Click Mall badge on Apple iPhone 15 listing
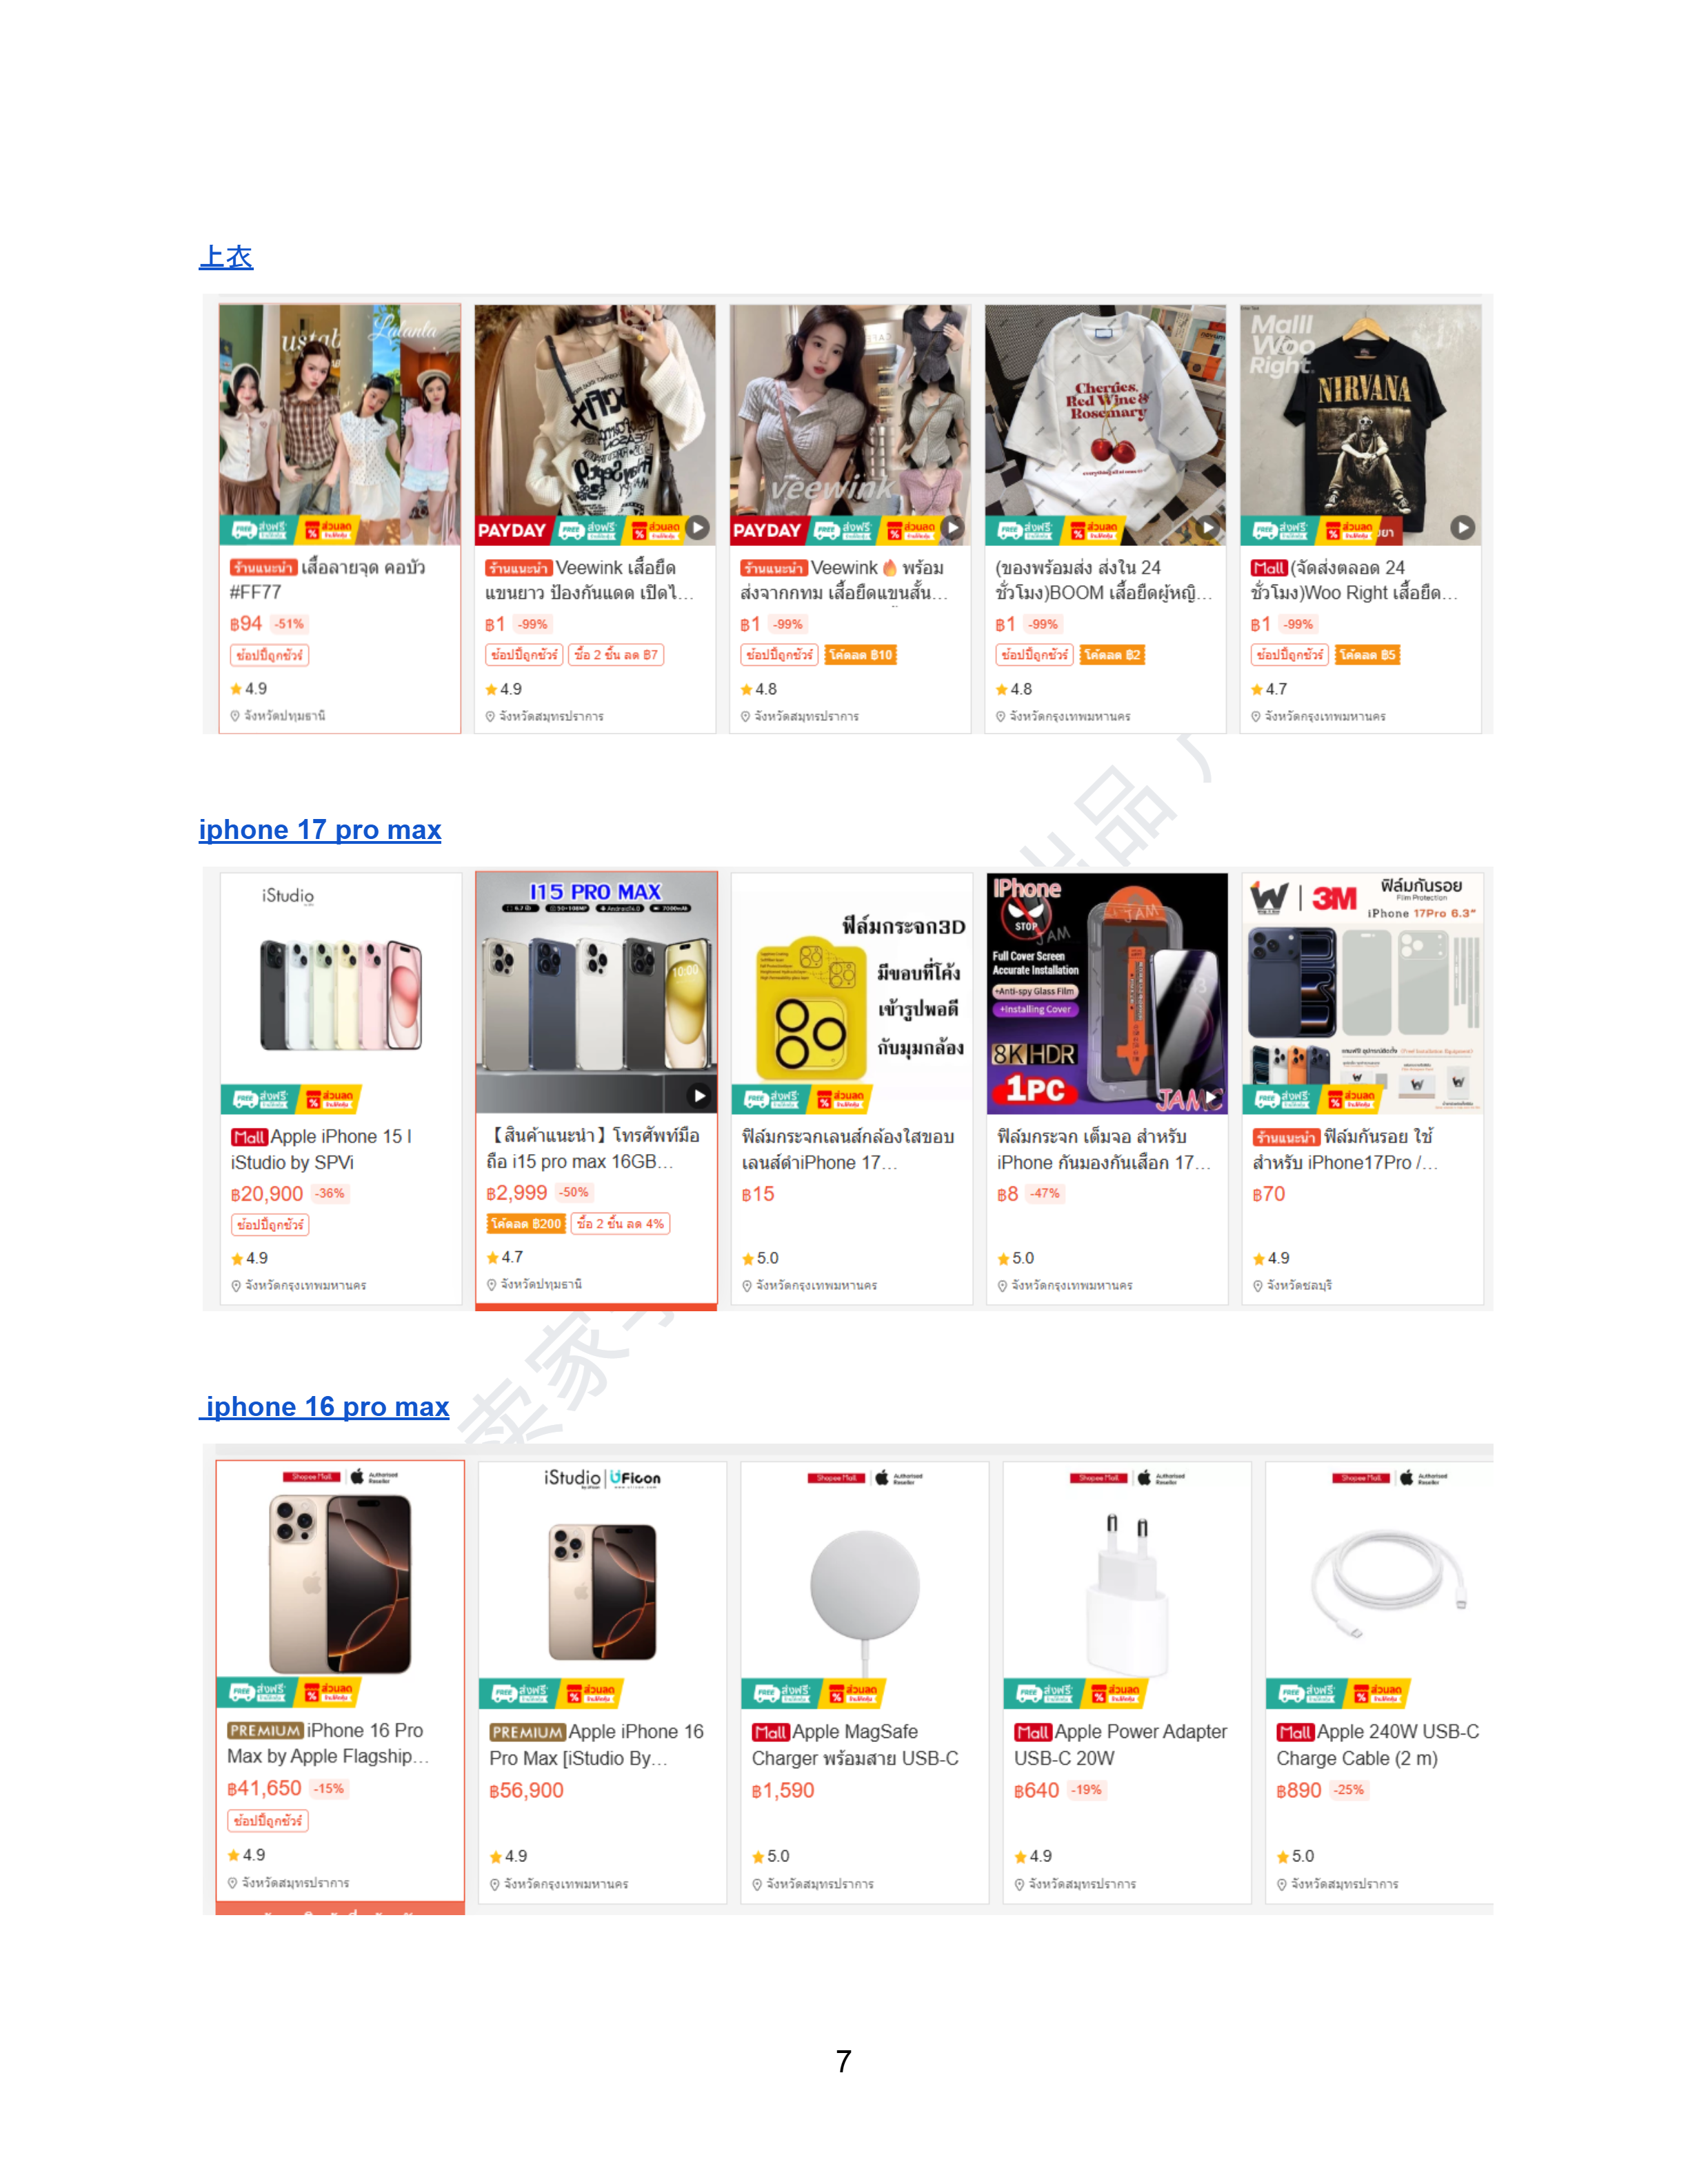Screen dimensions: 1688x2184 click(249, 1137)
